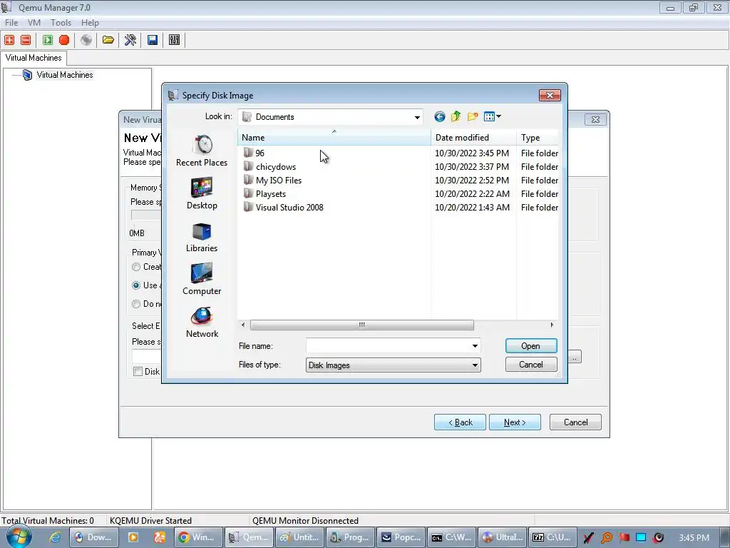This screenshot has height=548, width=730.
Task: Click the green start VM toolbar icon
Action: click(x=48, y=40)
